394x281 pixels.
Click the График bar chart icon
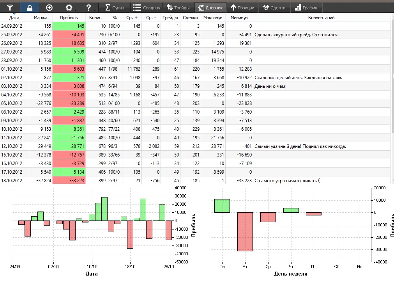(x=298, y=7)
